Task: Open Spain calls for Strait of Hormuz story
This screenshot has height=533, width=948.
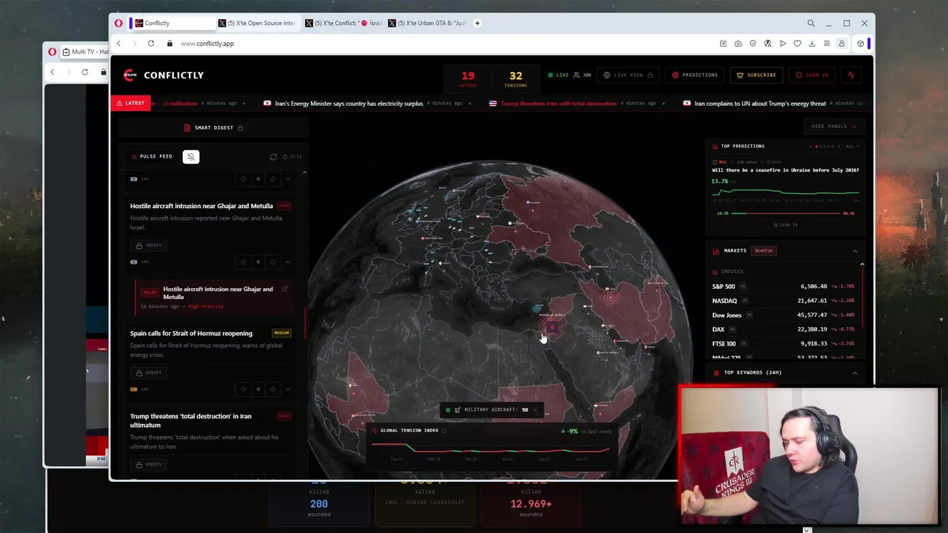Action: [191, 333]
